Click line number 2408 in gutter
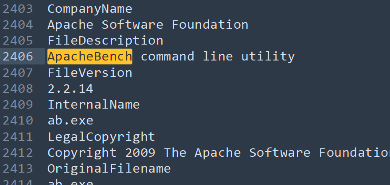Viewport: 390px width, 185px height. click(x=18, y=89)
